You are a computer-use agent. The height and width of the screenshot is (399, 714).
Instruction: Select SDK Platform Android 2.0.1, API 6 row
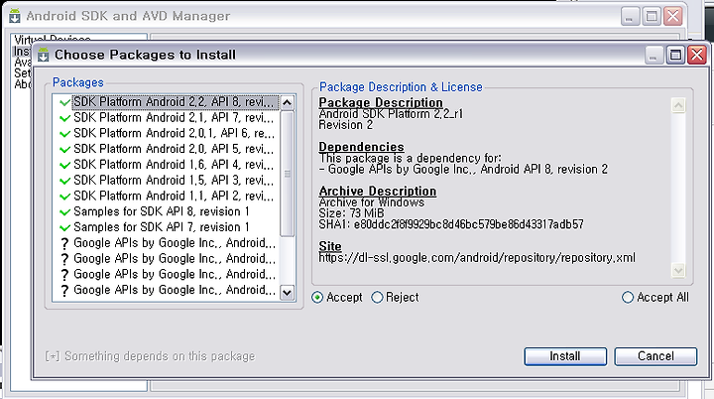167,133
